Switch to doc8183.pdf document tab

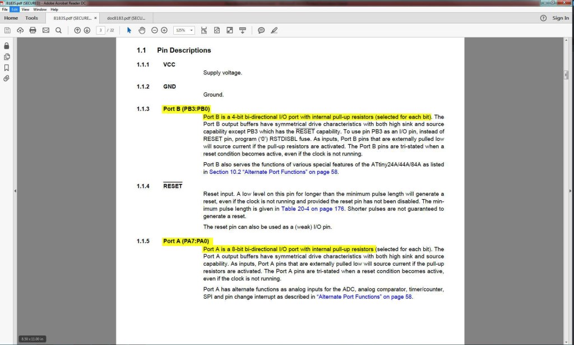(x=126, y=18)
